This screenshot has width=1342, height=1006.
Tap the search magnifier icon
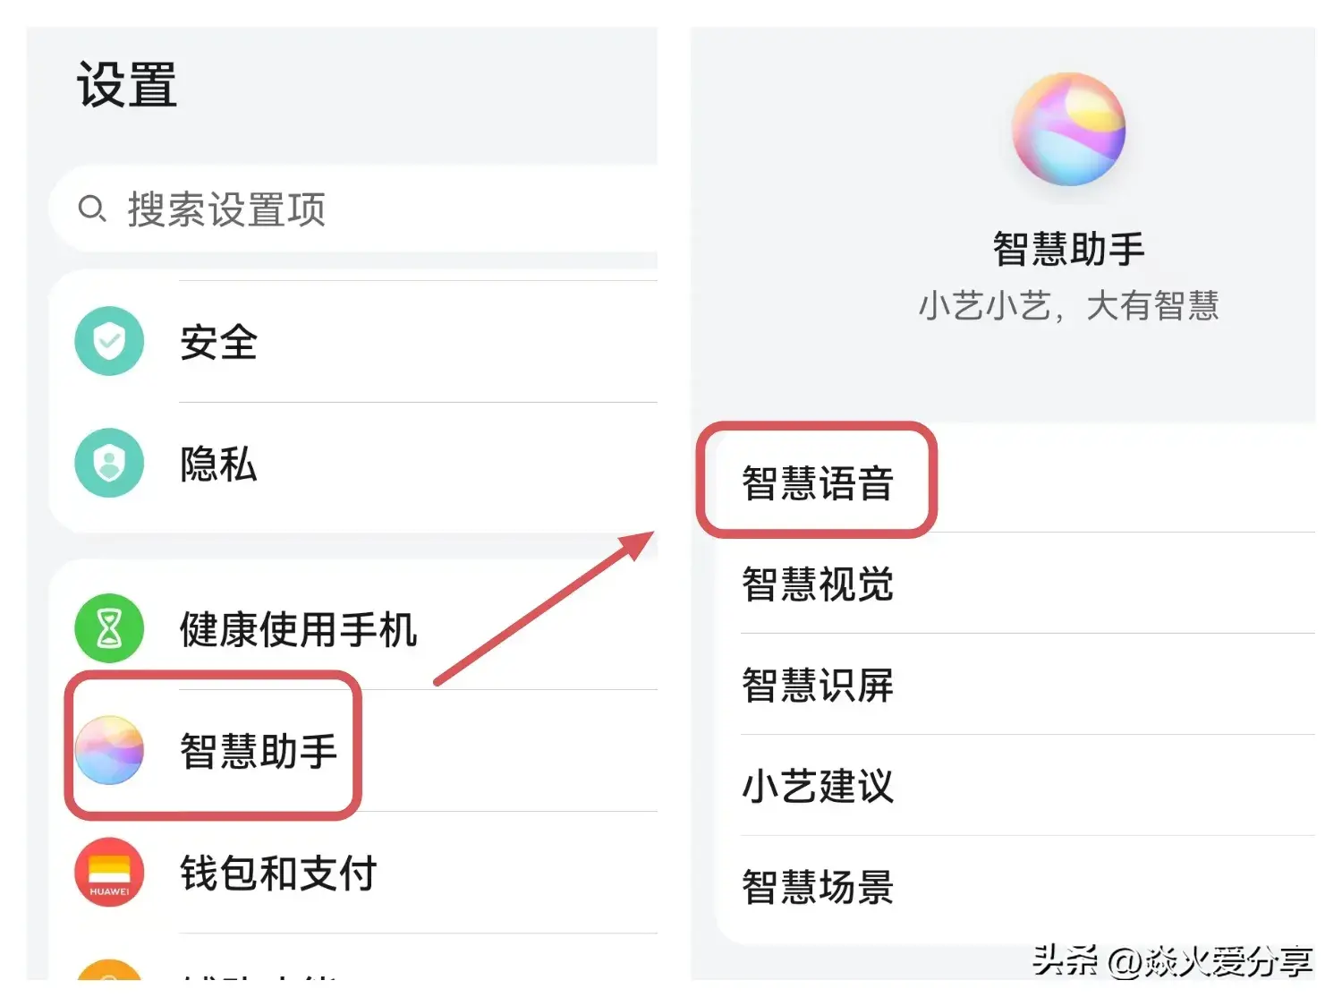click(x=91, y=209)
